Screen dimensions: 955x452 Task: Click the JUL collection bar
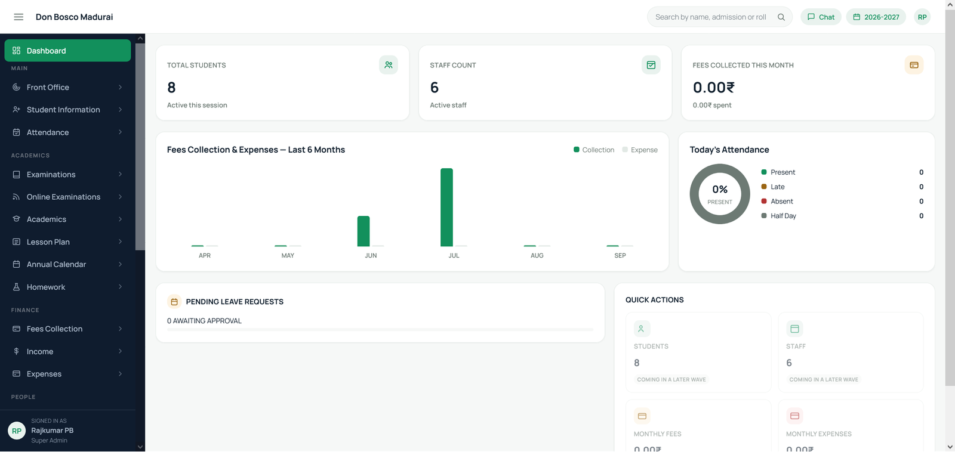pyautogui.click(x=446, y=207)
